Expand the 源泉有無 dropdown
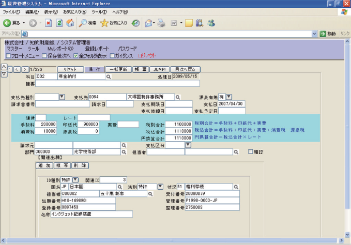The height and width of the screenshot is (245, 351). [x=229, y=97]
